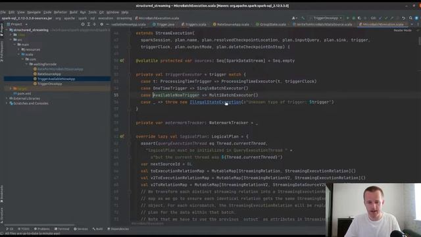421x237 pixels.
Task: Open the Dependencies tool window button
Action: pos(118,229)
